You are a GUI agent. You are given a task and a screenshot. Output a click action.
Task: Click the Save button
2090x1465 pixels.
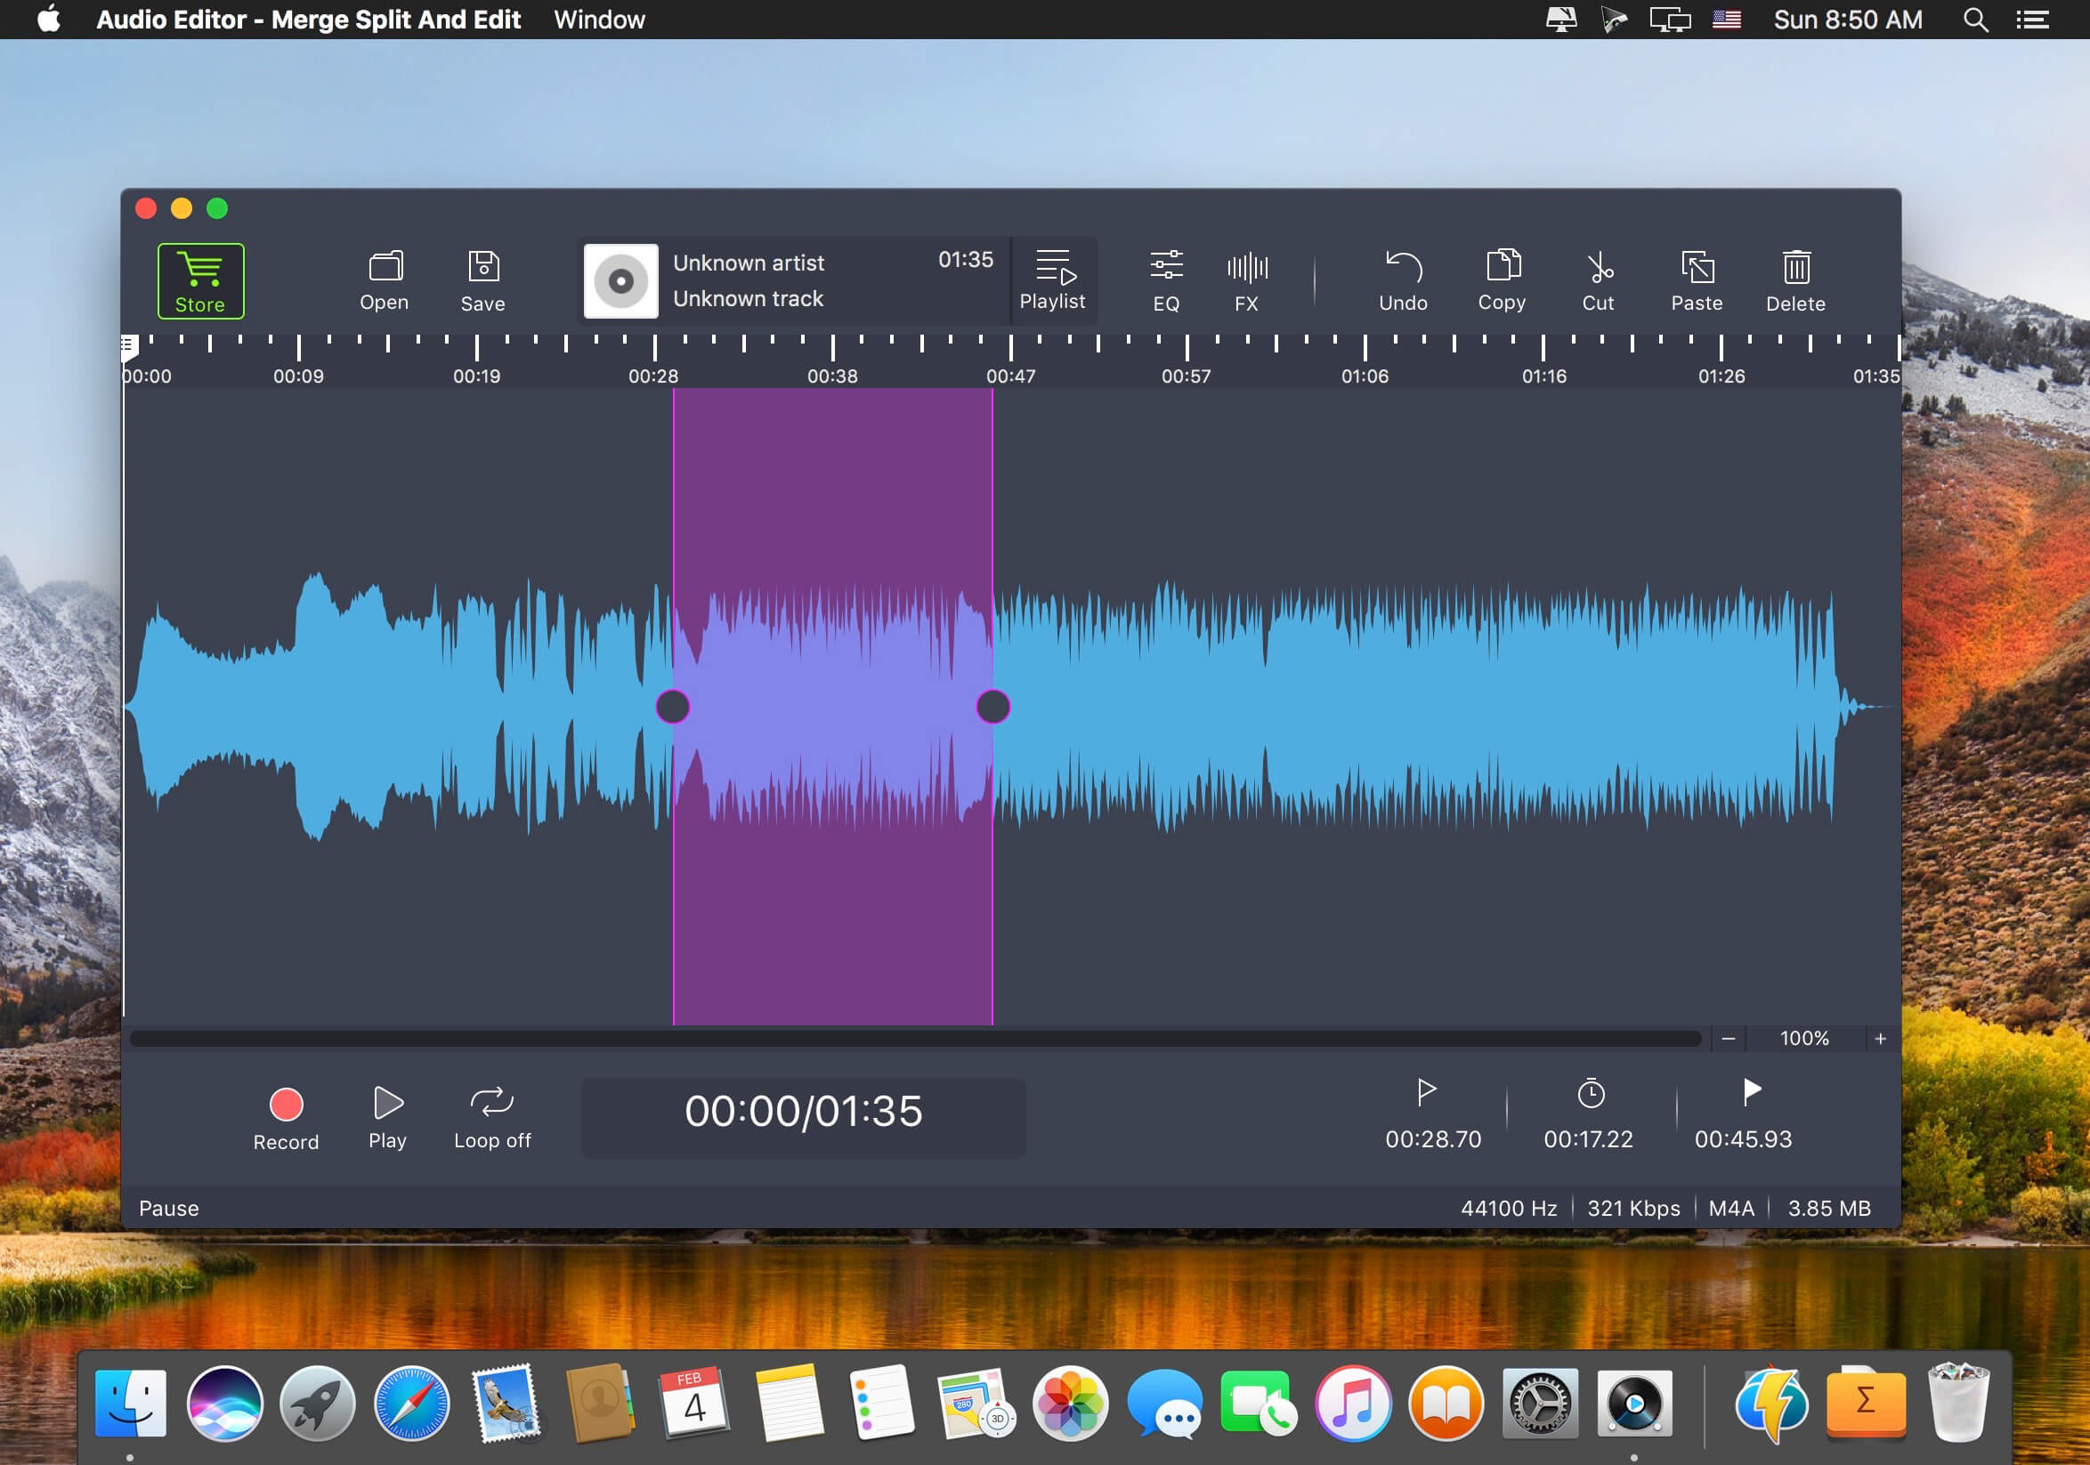(482, 278)
